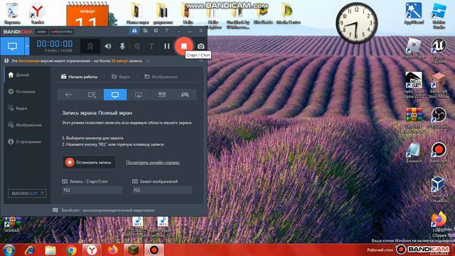Open Firefox from the taskbar
Screen dimensions: 455x256
click(x=112, y=250)
